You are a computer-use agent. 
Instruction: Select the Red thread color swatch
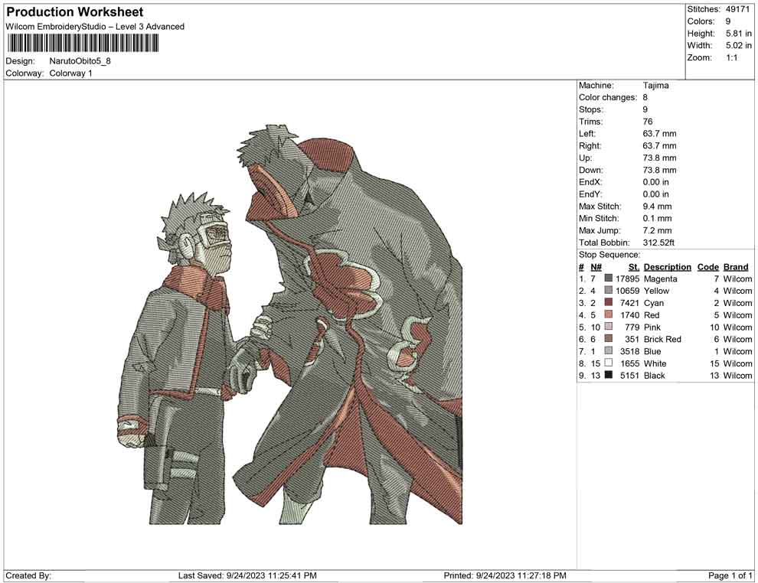click(609, 314)
